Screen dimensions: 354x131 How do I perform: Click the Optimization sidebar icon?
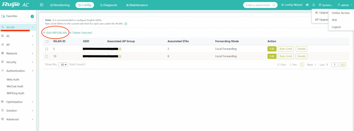[3, 102]
